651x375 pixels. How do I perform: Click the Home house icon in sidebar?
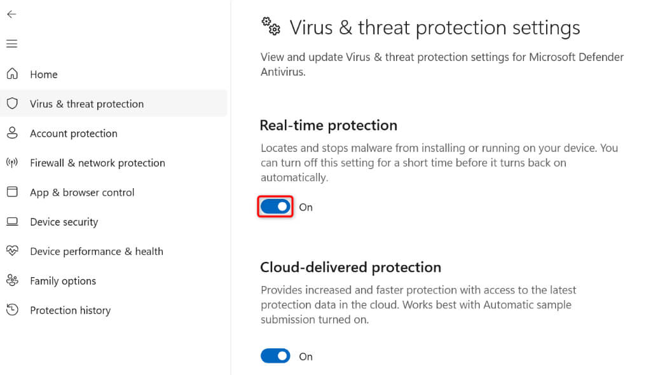pos(14,74)
